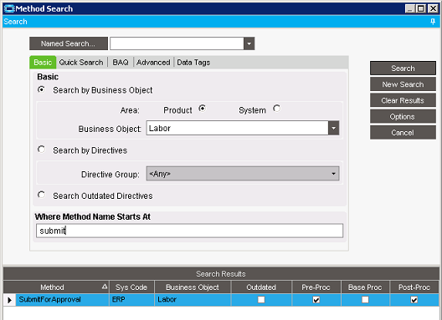Select the SubmitForApproval method cell
This screenshot has width=442, height=320.
pos(62,300)
